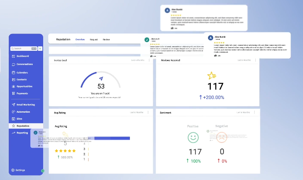Click the Dashboard grid icon
The width and height of the screenshot is (303, 180).
coord(13,56)
